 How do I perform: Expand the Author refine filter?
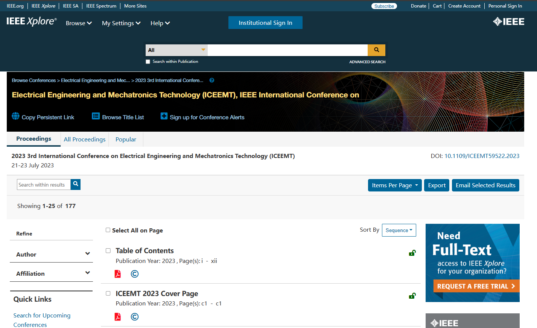(51, 254)
